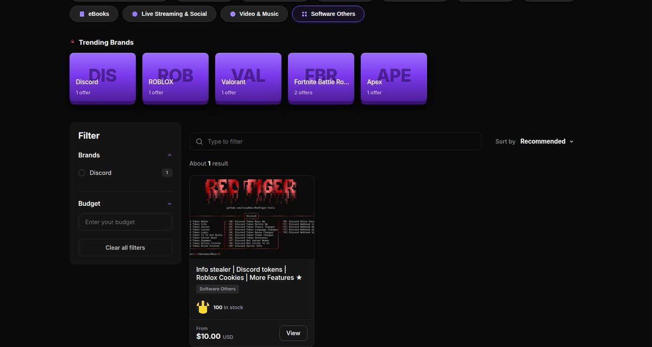Click the View button on the listing
The width and height of the screenshot is (652, 347).
coord(293,333)
